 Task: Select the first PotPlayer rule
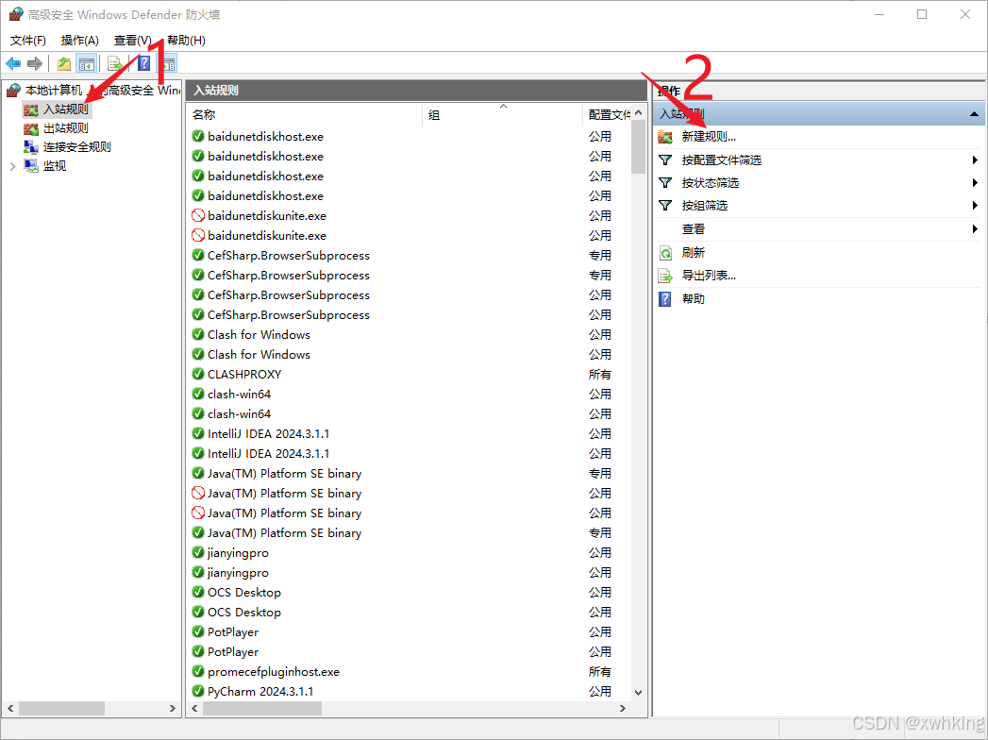tap(233, 632)
